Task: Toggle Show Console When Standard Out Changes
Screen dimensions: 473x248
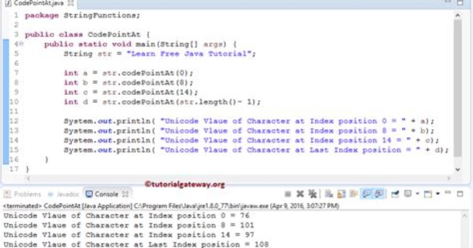Action: (367, 194)
